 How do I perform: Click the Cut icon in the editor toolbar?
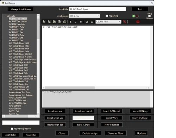pyautogui.click(x=44, y=22)
